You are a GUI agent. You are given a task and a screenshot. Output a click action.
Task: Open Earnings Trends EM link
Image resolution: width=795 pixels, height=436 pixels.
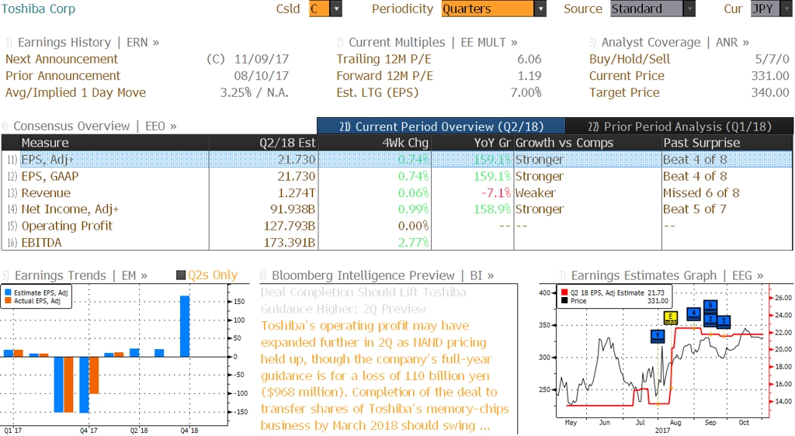75,275
